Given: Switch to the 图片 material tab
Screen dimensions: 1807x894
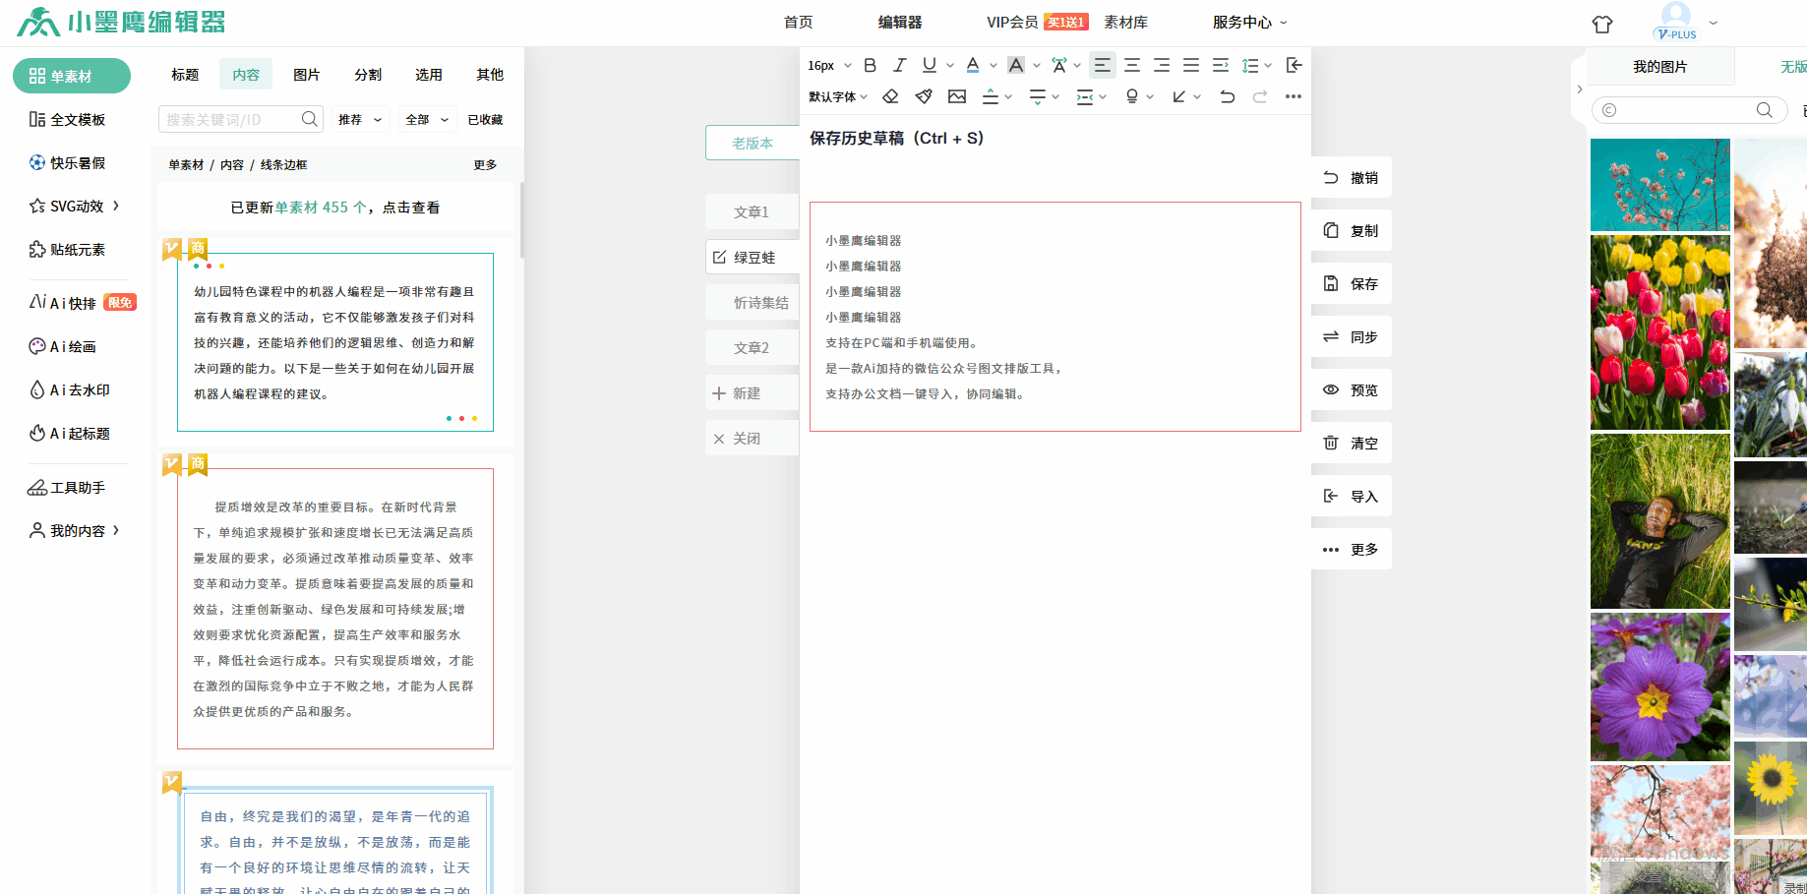Looking at the screenshot, I should [x=307, y=75].
